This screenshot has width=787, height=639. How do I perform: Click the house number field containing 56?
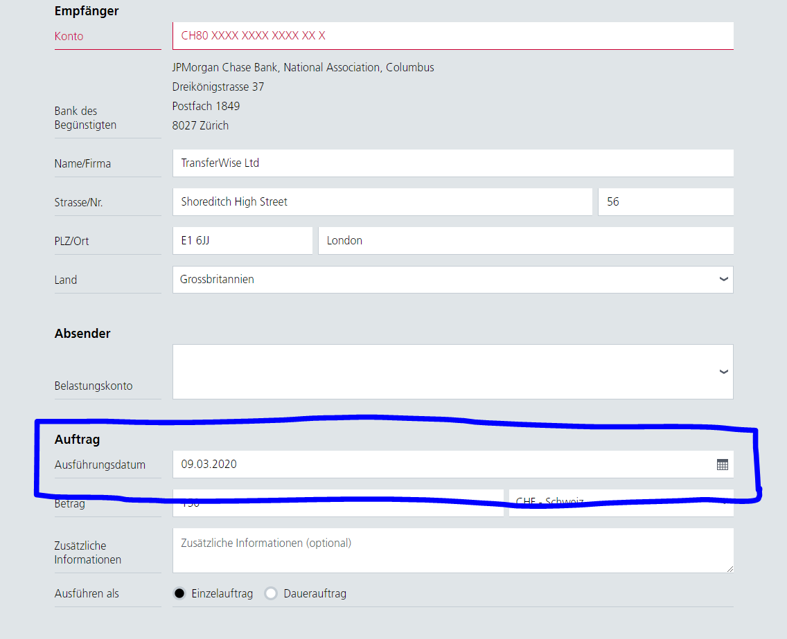[665, 202]
